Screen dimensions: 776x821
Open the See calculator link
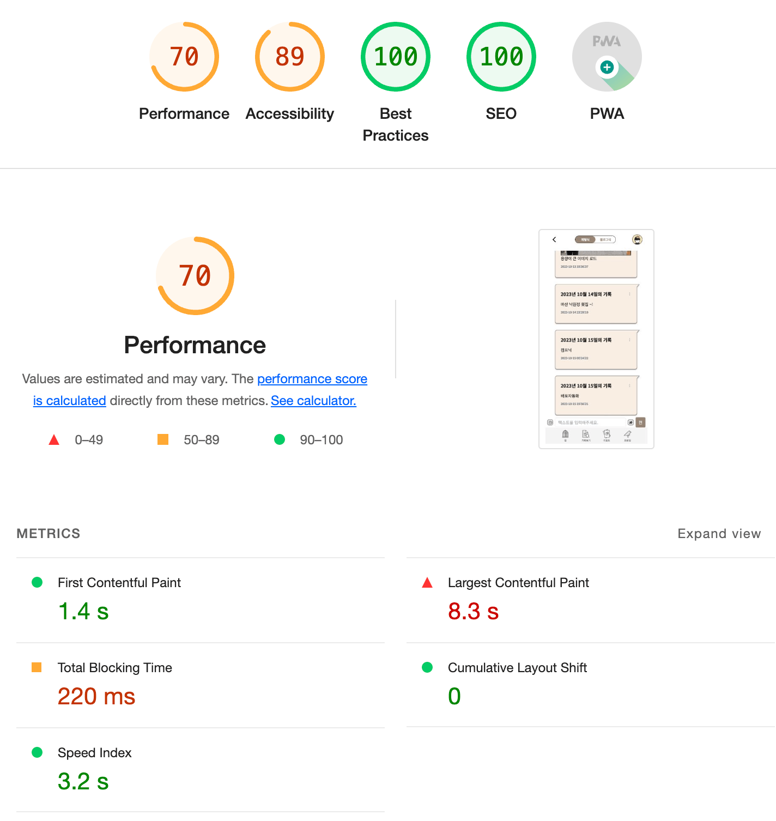(x=313, y=401)
